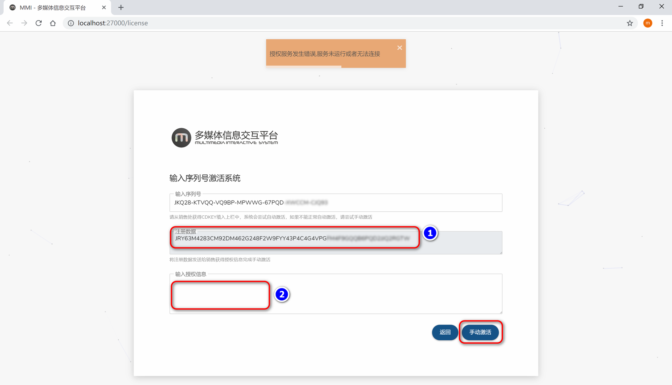Go to the browser home page

tap(53, 23)
